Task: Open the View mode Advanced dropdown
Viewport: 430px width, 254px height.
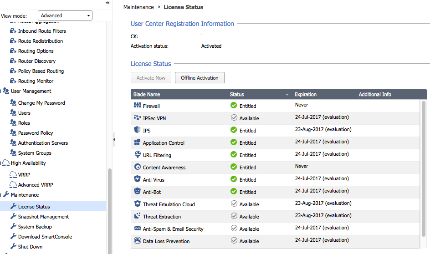Action: coord(65,15)
